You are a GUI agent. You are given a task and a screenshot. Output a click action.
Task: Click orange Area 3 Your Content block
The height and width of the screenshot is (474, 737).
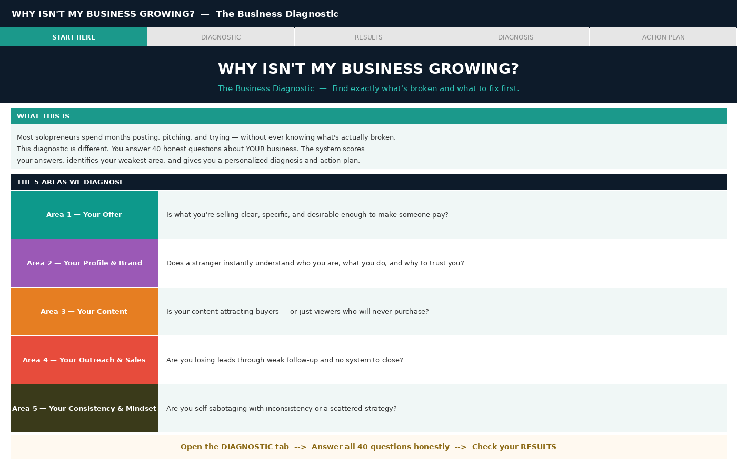click(x=84, y=312)
